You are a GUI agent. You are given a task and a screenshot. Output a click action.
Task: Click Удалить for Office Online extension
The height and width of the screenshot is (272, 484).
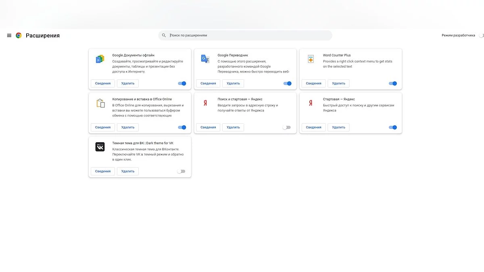128,127
